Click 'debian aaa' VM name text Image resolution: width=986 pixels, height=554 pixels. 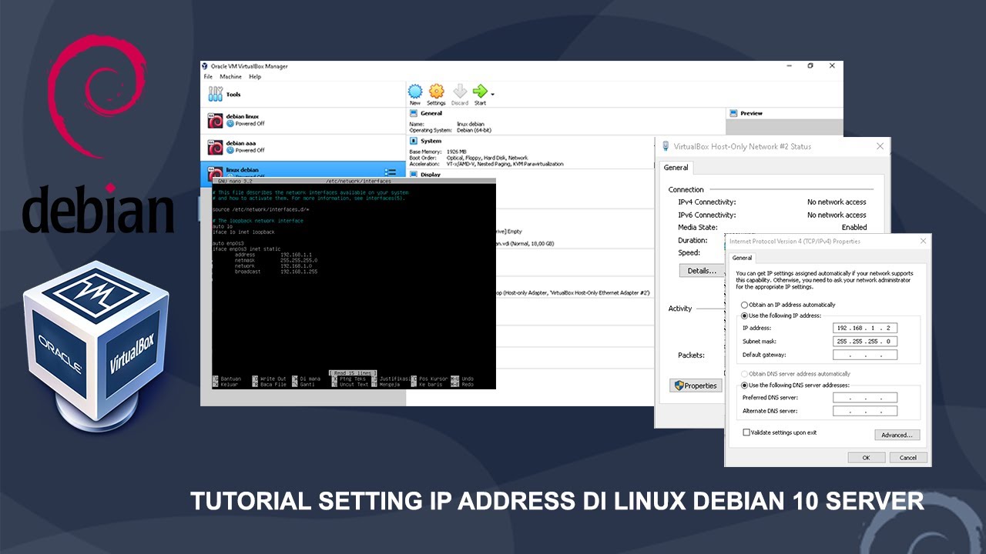pyautogui.click(x=241, y=142)
